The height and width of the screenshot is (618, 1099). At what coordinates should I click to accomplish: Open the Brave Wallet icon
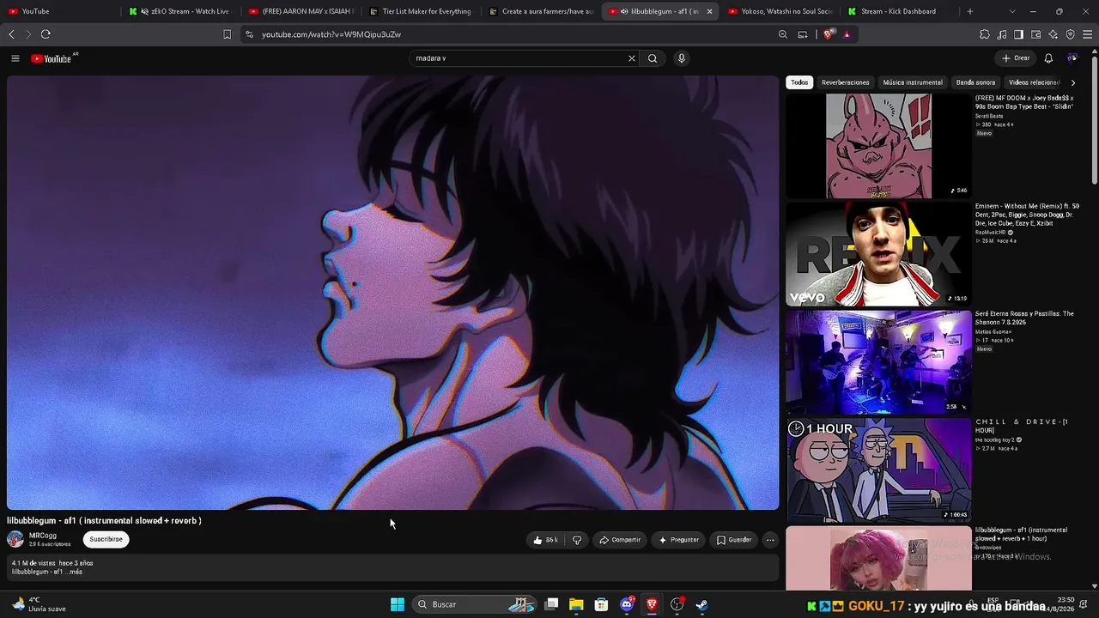1036,34
